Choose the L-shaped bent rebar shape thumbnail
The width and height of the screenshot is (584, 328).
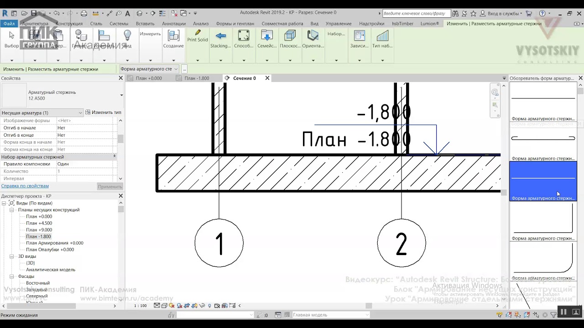click(x=543, y=221)
